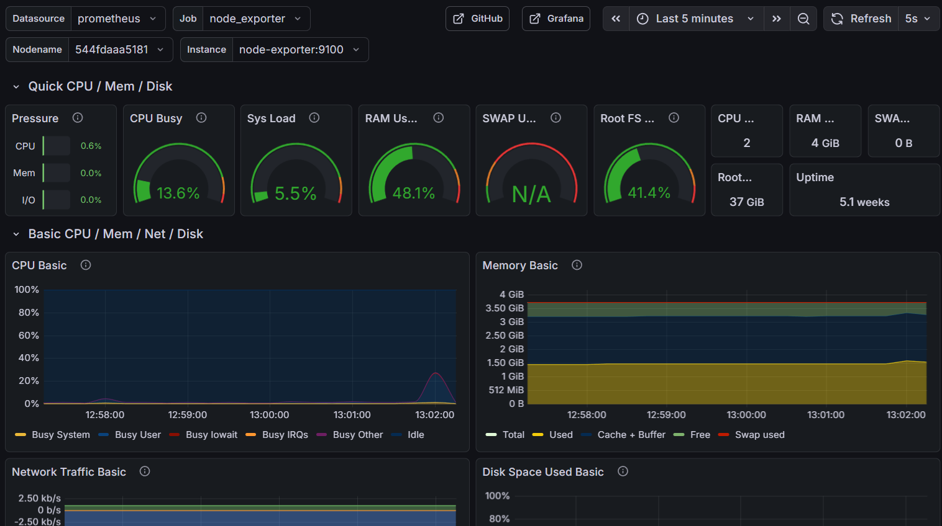Open the info icon on Memory Basic panel
The height and width of the screenshot is (526, 942).
coord(577,265)
